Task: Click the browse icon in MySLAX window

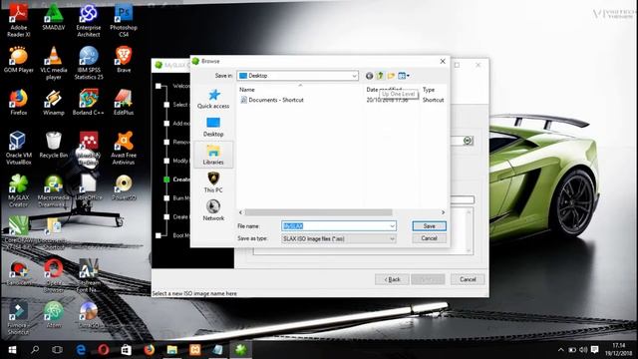Action: click(x=468, y=141)
